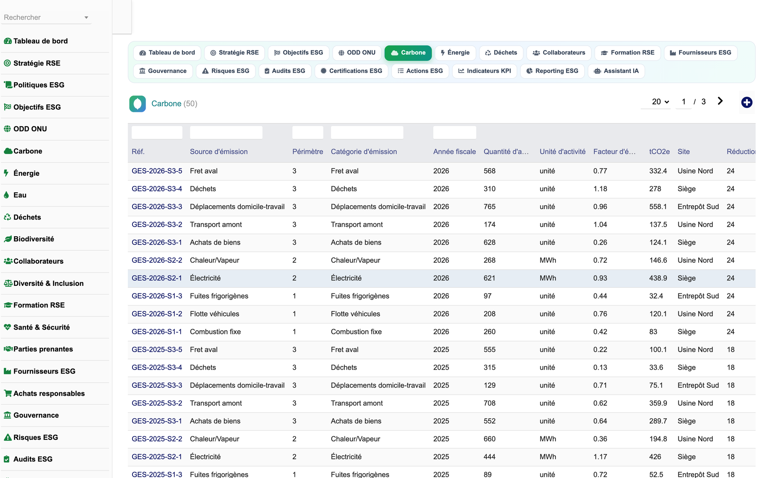Image resolution: width=772 pixels, height=478 pixels.
Task: Open the Fournisseurs ESG top tab
Action: 701,53
